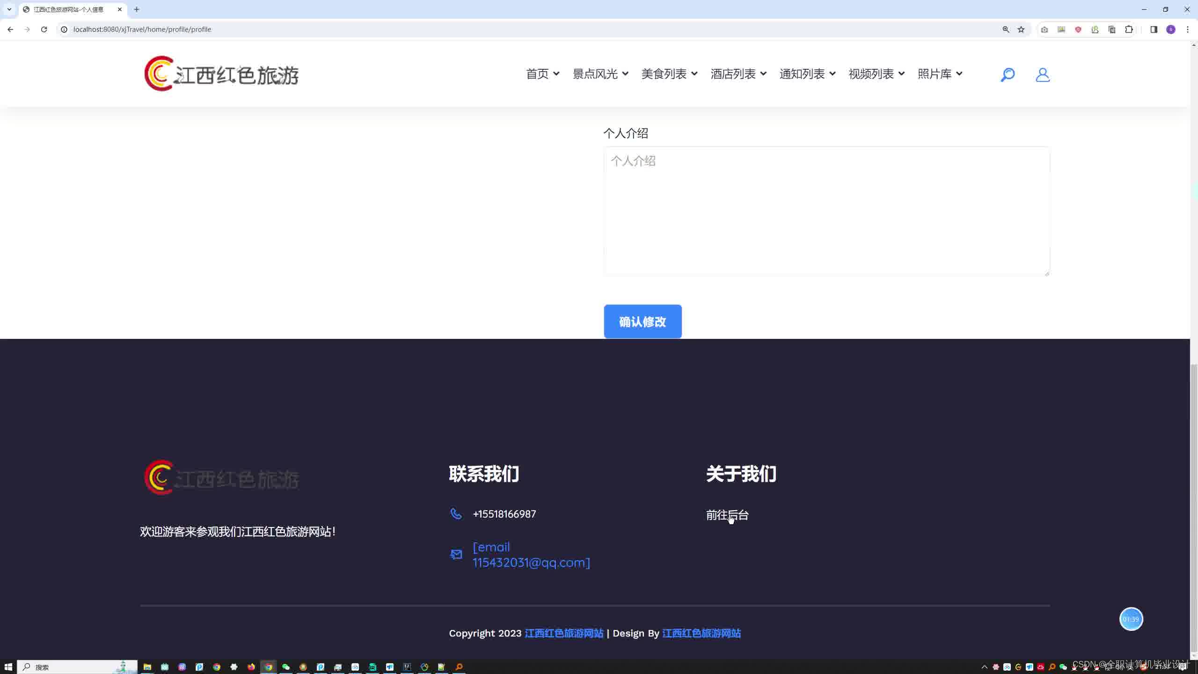Image resolution: width=1198 pixels, height=674 pixels.
Task: Open the browser extensions puzzle icon
Action: pos(1129,29)
